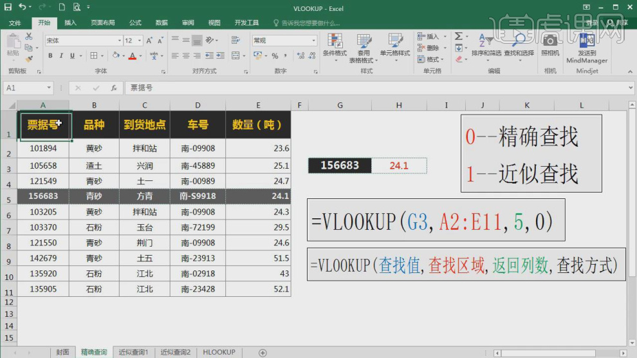
Task: Open print preview icon in quick access toolbar
Action: coord(77,7)
